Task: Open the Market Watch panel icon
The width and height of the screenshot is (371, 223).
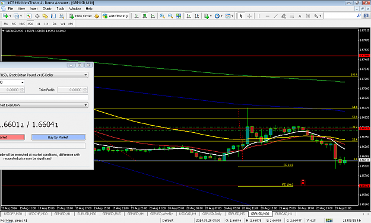Action: (x=29, y=16)
